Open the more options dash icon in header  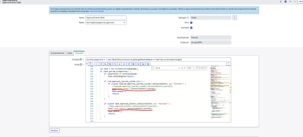[x=295, y=1]
